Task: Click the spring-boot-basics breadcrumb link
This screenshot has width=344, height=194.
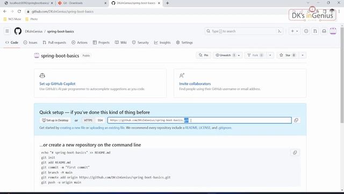Action: (61, 31)
